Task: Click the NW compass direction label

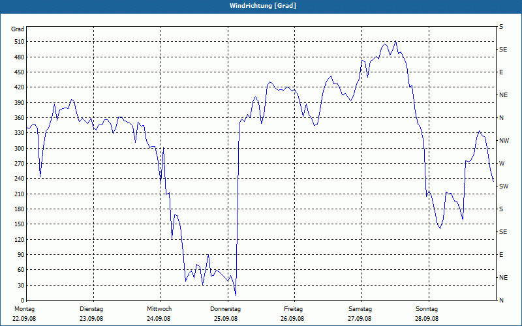Action: tap(504, 141)
